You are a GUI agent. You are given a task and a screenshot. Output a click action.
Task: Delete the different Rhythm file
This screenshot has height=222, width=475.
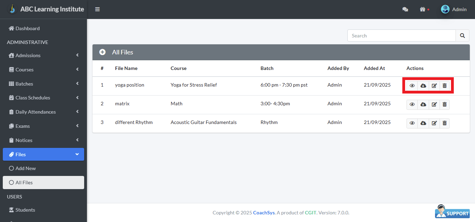coord(444,123)
